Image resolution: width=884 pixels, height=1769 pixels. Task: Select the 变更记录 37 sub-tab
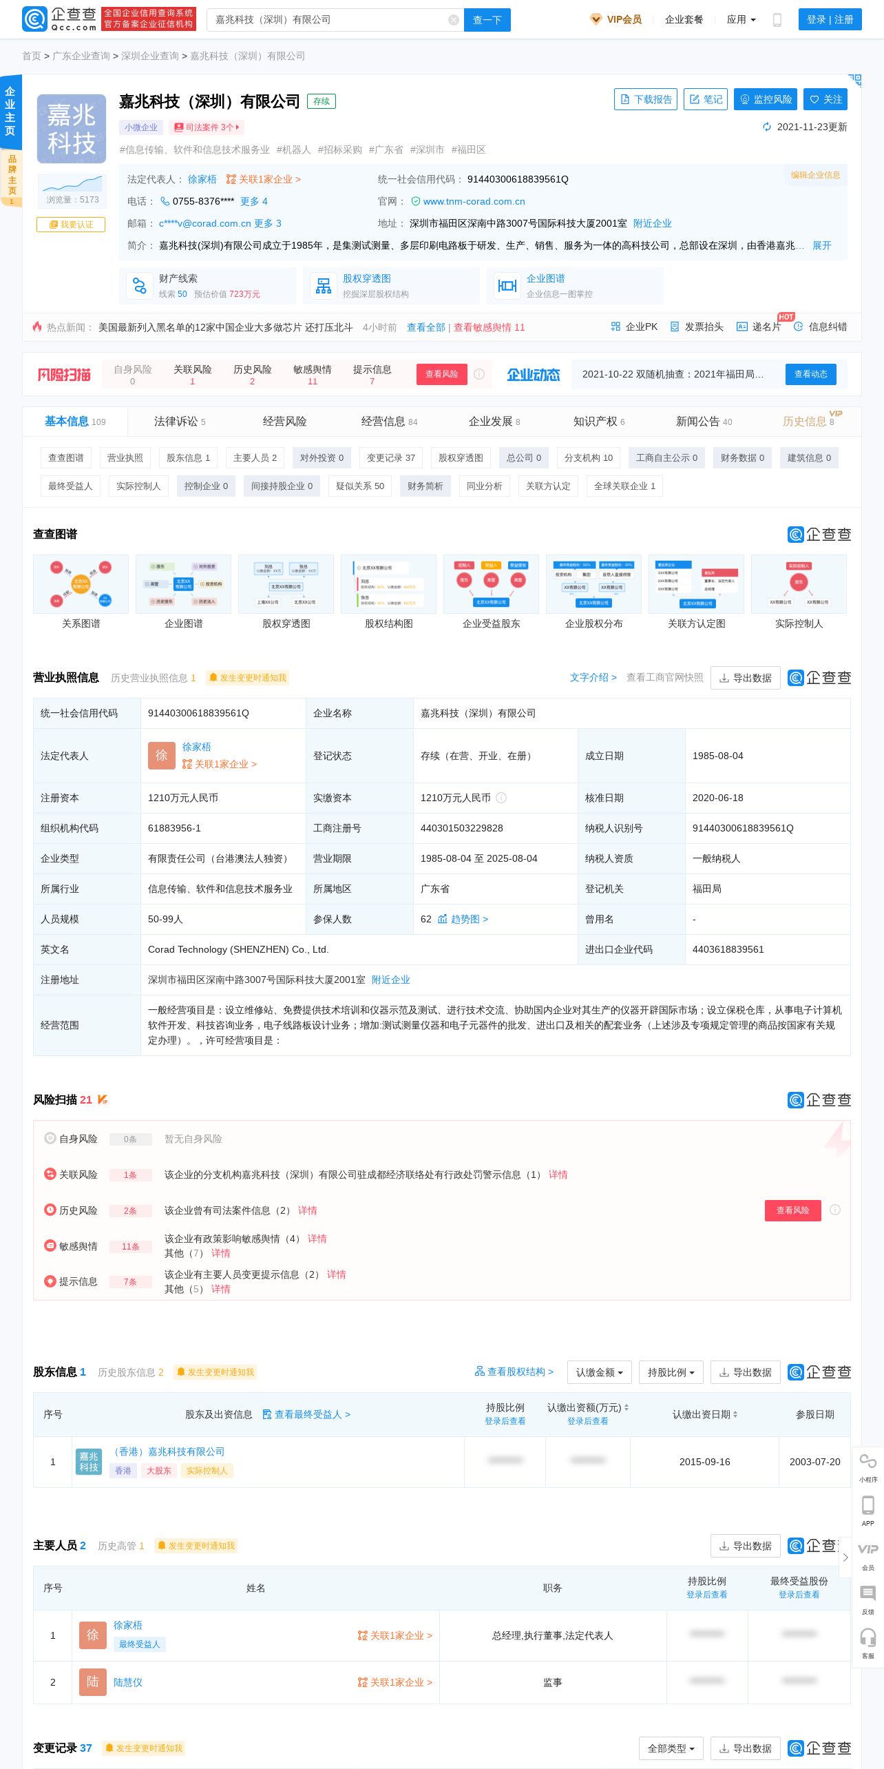pos(391,458)
